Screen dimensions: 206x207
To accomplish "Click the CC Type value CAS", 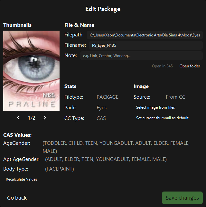I will click(x=101, y=118).
